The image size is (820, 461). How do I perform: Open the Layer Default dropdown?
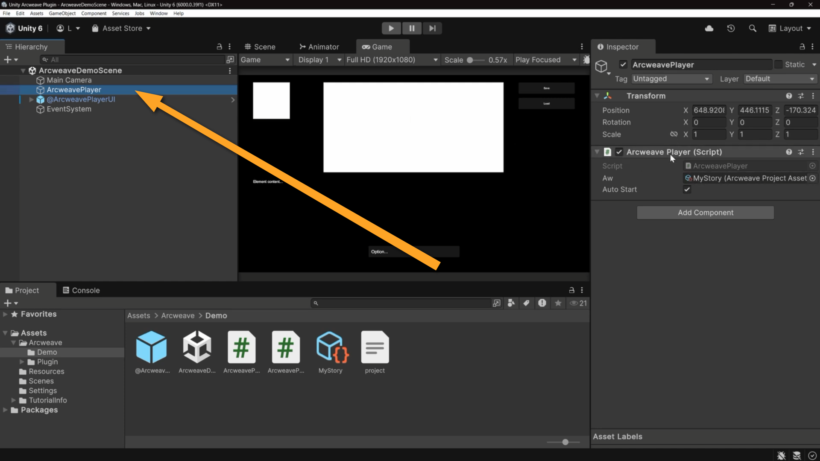pos(780,79)
